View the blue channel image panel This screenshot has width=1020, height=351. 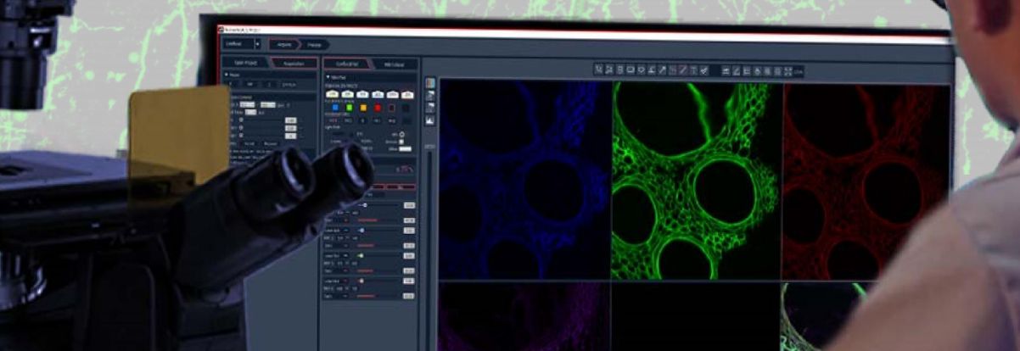click(524, 181)
